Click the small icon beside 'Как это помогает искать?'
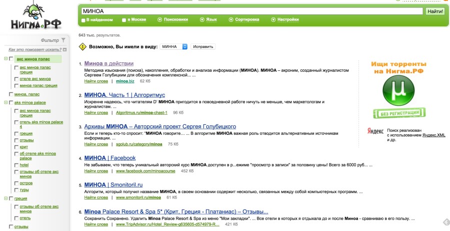This screenshot has width=450, height=231. 64,50
